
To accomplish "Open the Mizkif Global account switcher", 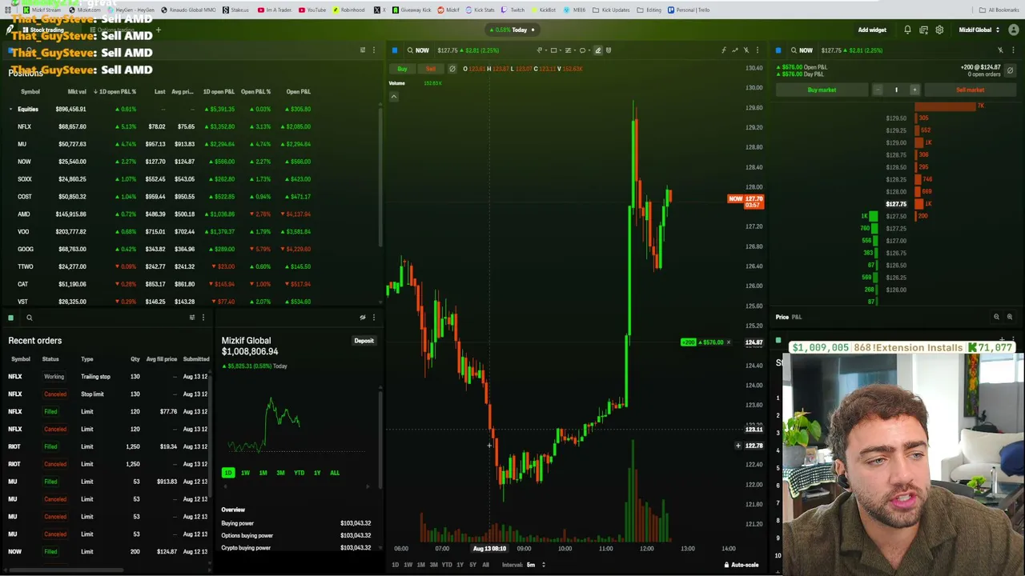I will [x=979, y=30].
